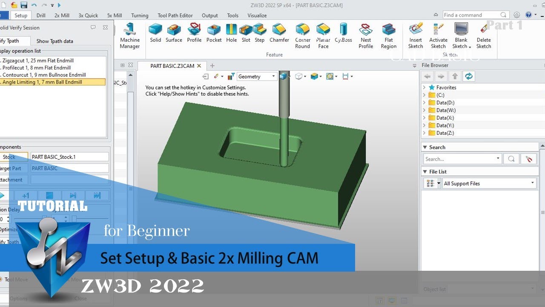Expand the (C:) drive node
Screen dimensions: 545x307
(x=424, y=95)
